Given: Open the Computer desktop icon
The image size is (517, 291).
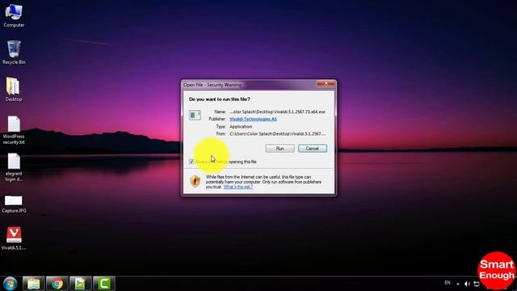Looking at the screenshot, I should click(14, 15).
